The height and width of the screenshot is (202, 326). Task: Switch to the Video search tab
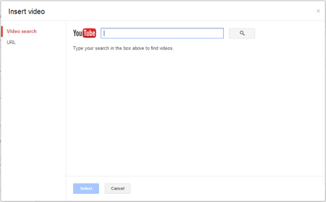[x=22, y=31]
